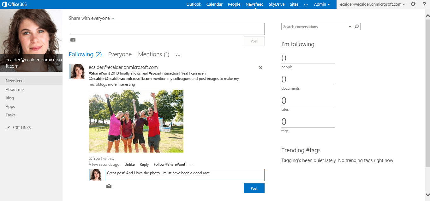
Task: Open SkyDrive from the top navigation
Action: point(277,4)
